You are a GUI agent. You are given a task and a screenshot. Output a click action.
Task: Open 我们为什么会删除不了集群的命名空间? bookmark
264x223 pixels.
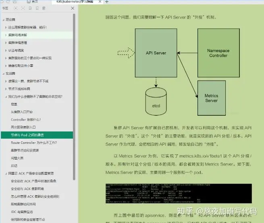tap(35, 96)
